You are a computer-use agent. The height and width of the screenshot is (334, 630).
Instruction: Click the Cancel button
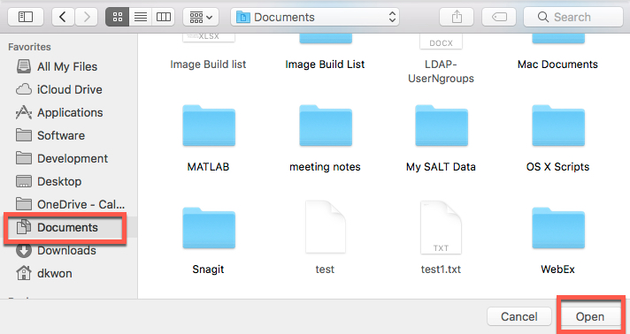pos(519,316)
